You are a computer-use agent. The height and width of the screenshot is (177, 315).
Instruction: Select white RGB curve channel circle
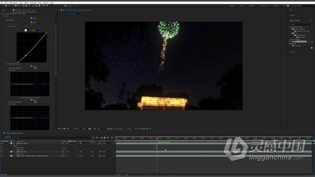(26, 30)
